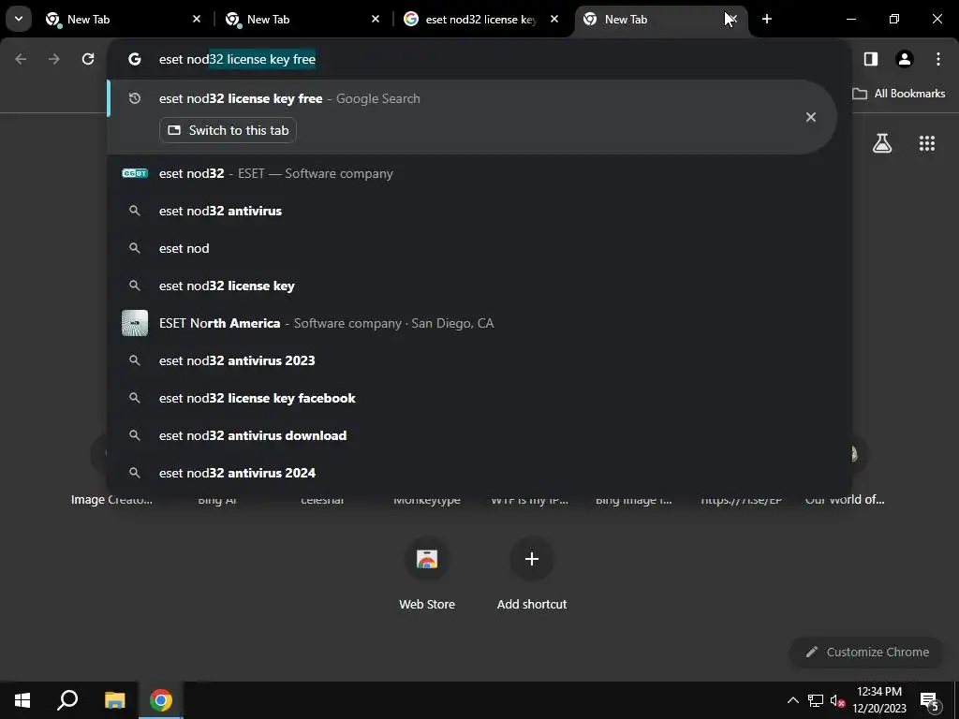Click Switch to this tab button

(229, 130)
